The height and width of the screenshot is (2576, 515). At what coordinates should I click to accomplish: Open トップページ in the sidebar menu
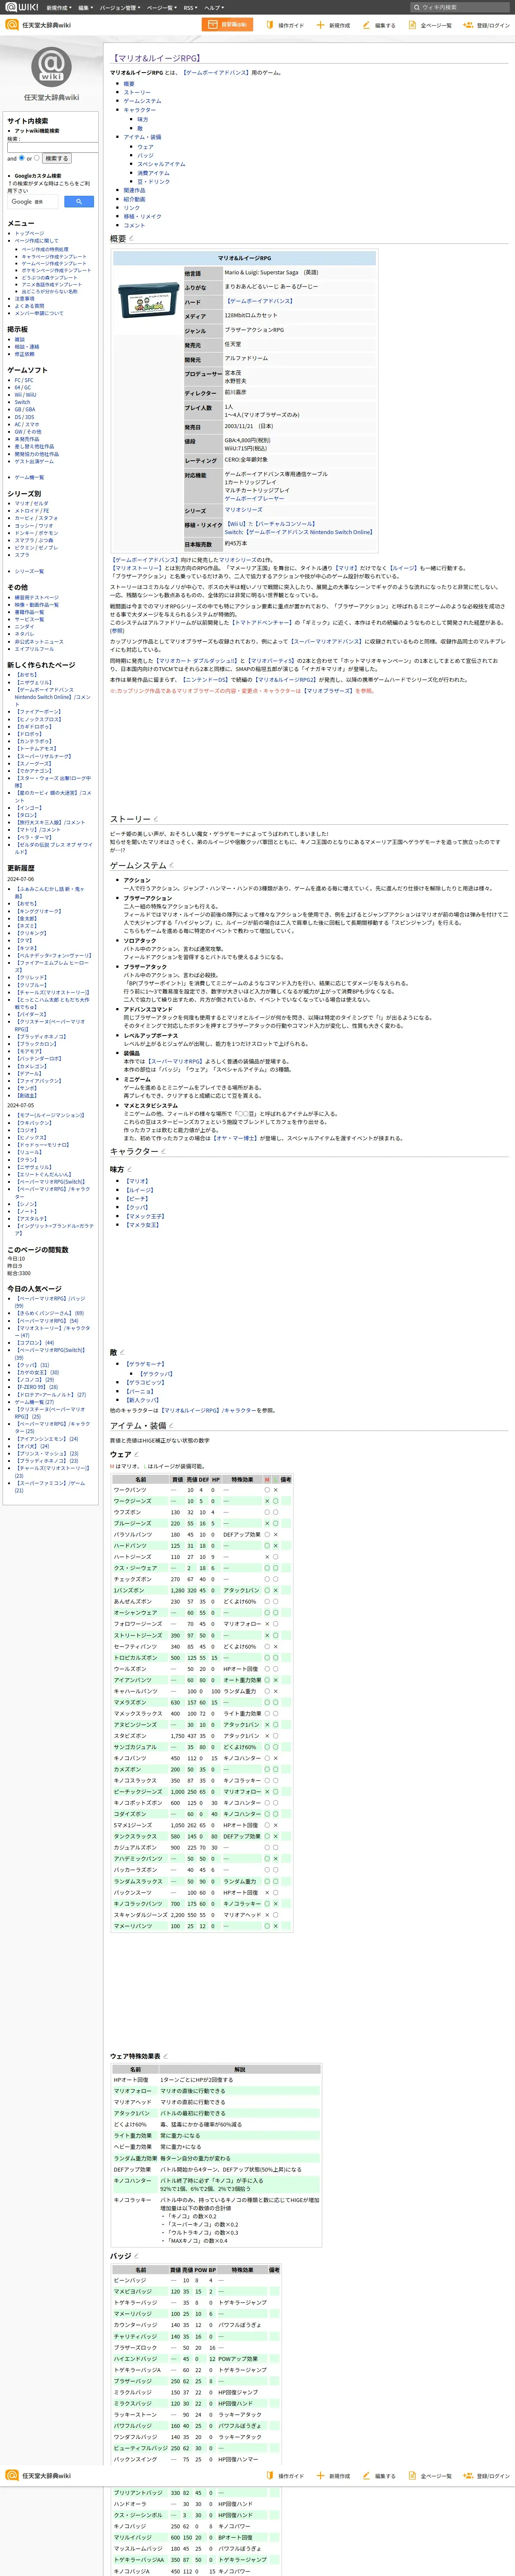[x=29, y=233]
